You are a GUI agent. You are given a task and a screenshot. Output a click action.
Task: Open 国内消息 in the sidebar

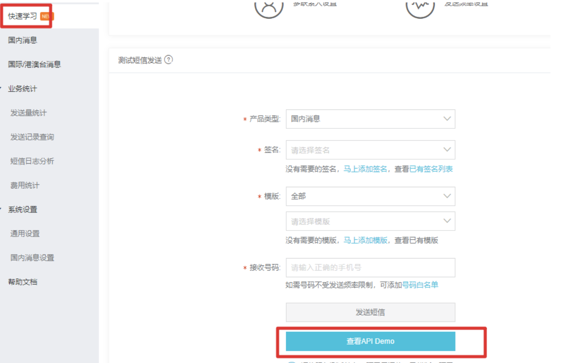[23, 40]
